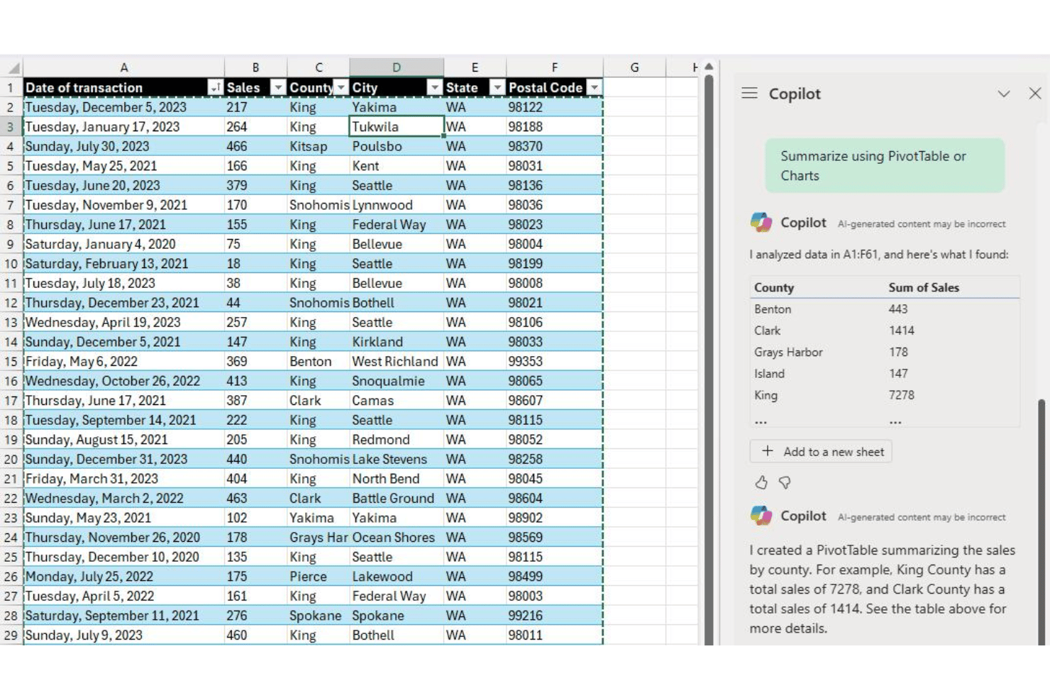Open the County column filter dropdown
Viewport: 1050px width, 700px height.
(341, 87)
